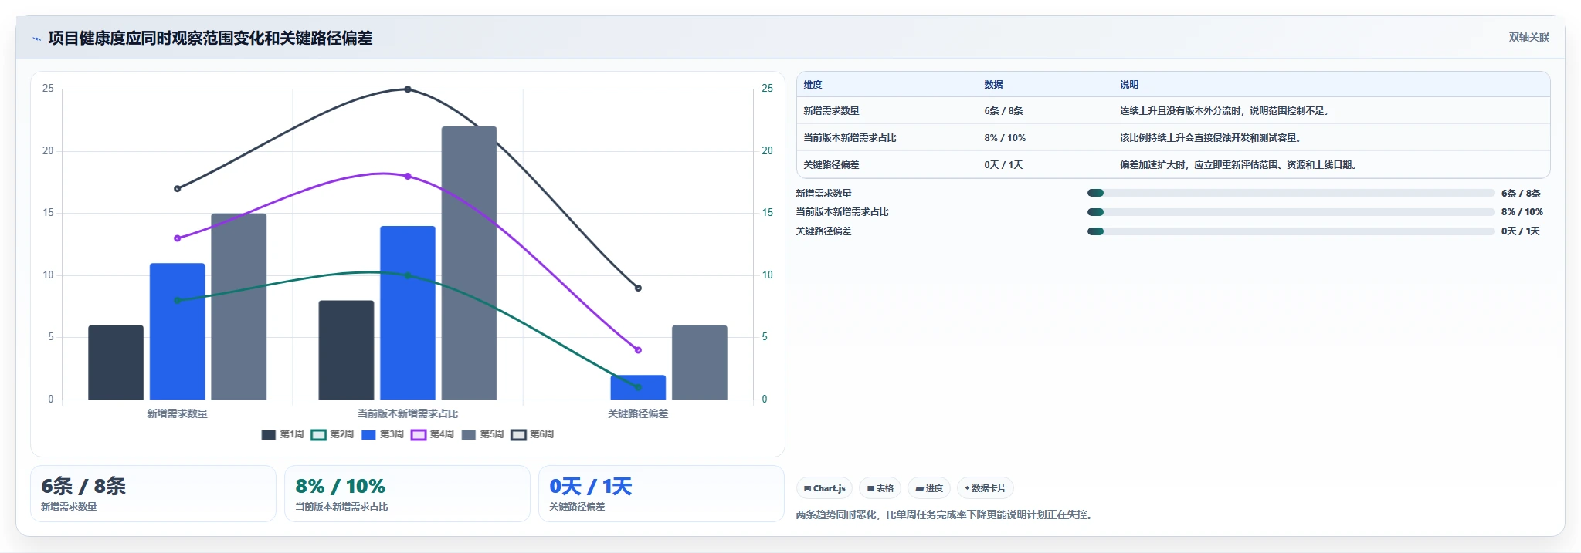Click the blue bar in 当前版本新增需求占比 group
The width and height of the screenshot is (1581, 553).
click(408, 312)
